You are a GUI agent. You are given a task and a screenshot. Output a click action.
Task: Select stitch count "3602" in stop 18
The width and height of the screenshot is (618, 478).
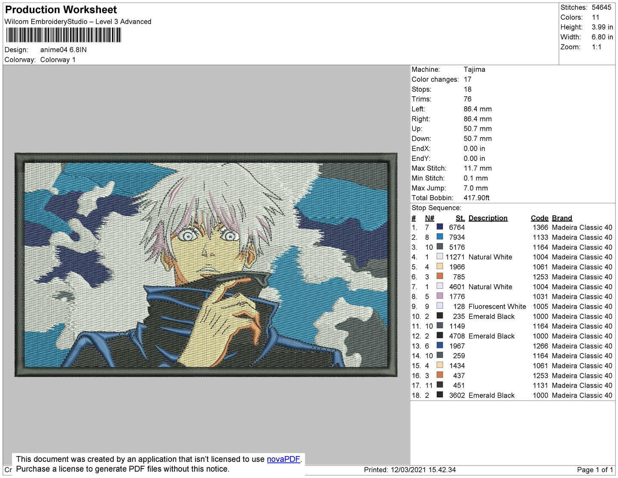tap(457, 395)
